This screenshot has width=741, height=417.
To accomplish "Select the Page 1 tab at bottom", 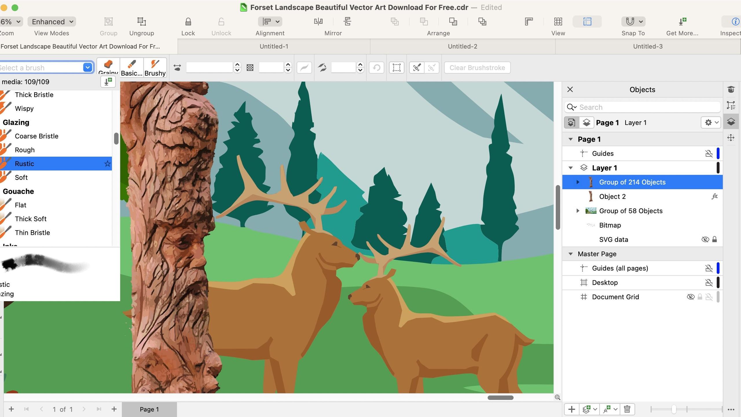I will [x=149, y=409].
